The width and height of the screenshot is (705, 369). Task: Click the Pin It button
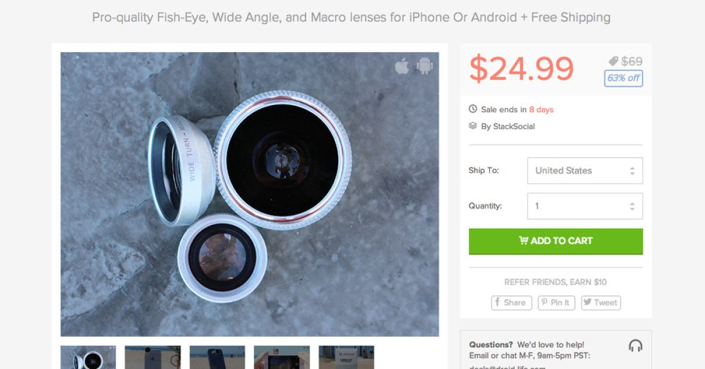[556, 303]
